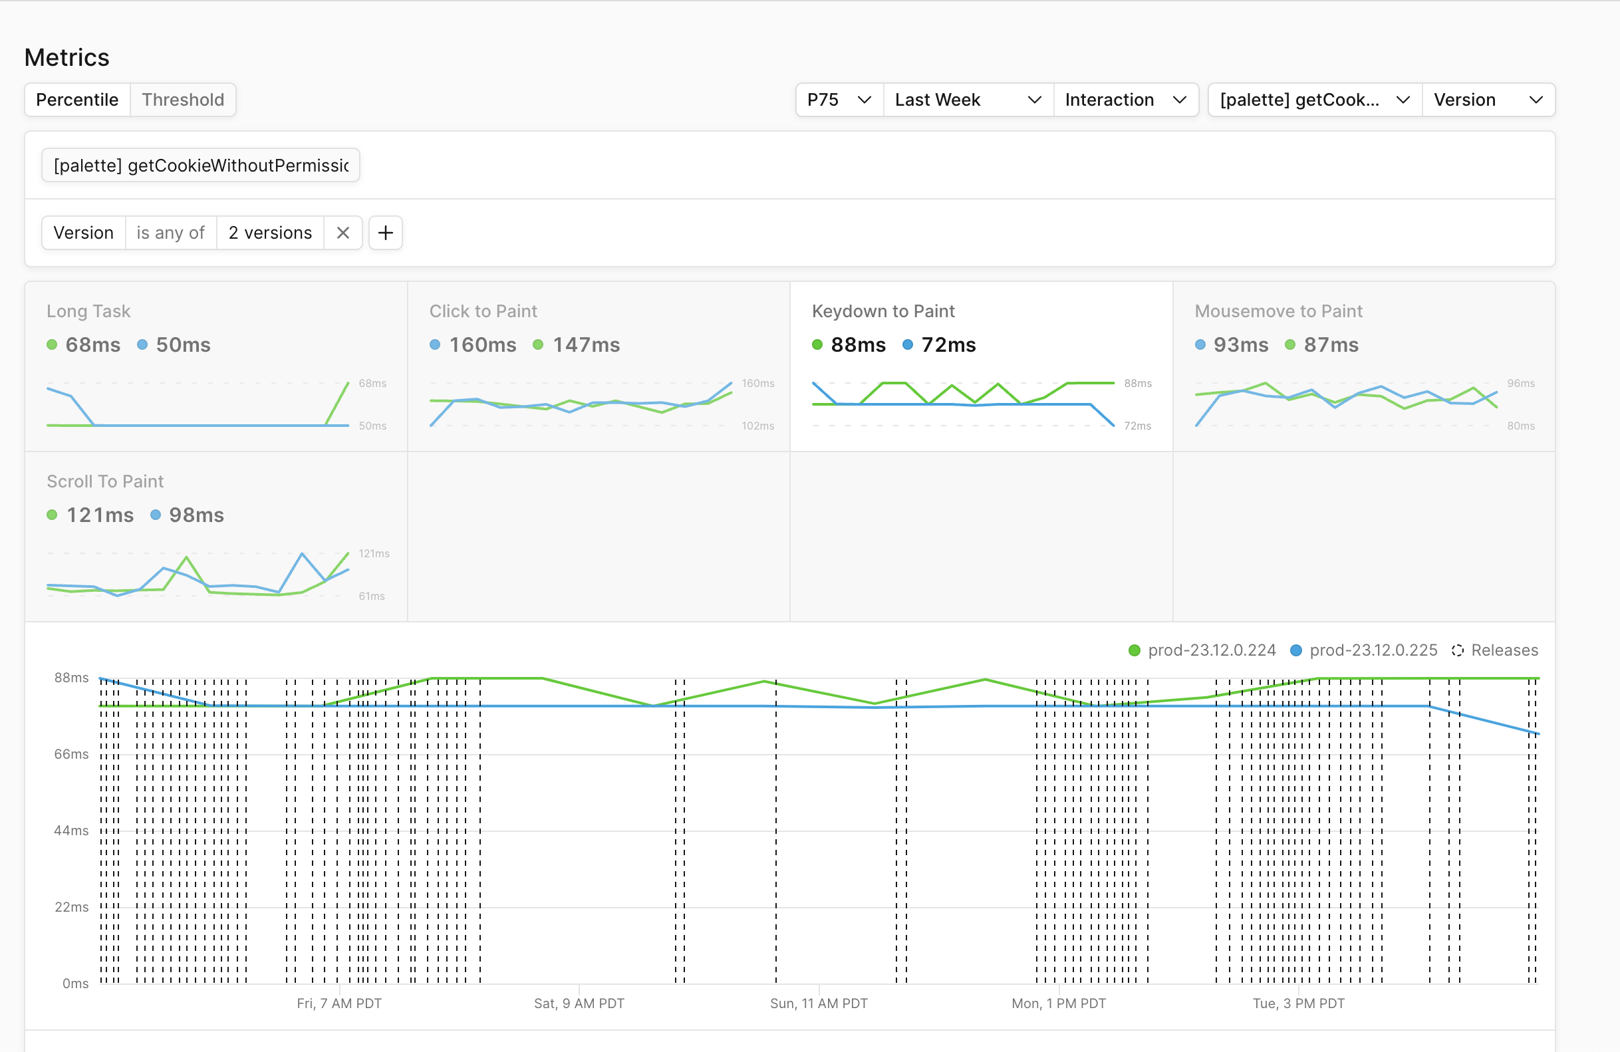Click the 'Sun, 11 AM PDT' axis label
This screenshot has width=1620, height=1052.
tap(819, 1003)
